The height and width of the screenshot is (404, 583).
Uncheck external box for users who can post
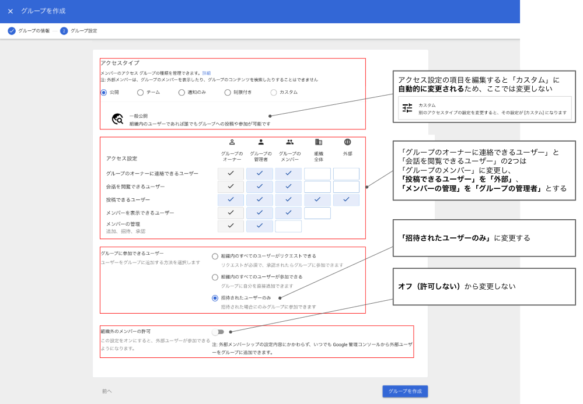tap(346, 200)
